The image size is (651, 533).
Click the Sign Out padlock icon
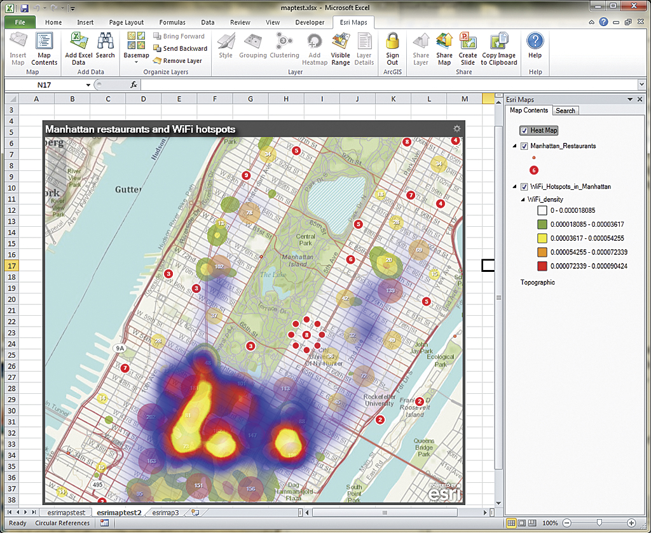(x=392, y=49)
